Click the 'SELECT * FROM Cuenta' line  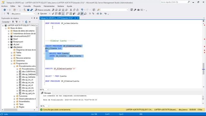56,76
